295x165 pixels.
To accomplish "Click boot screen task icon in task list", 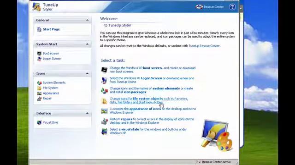I will pyautogui.click(x=104, y=70).
